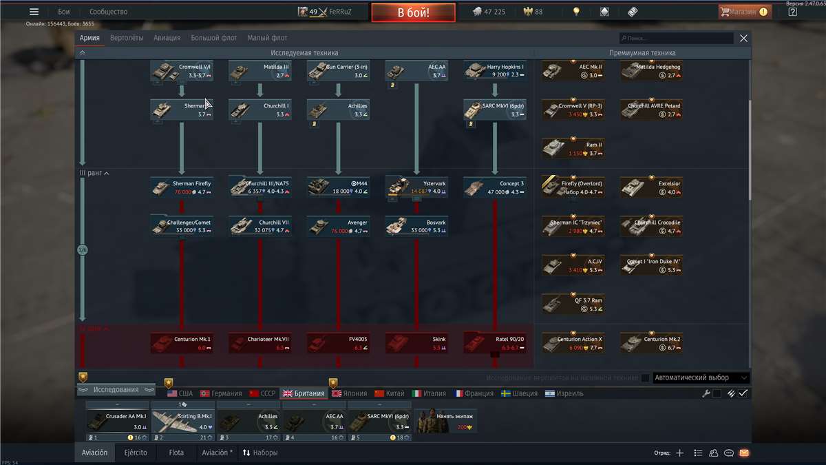This screenshot has height=465, width=826.
Task: Expand the slot bar above Achilles crew slot
Action: point(248,405)
